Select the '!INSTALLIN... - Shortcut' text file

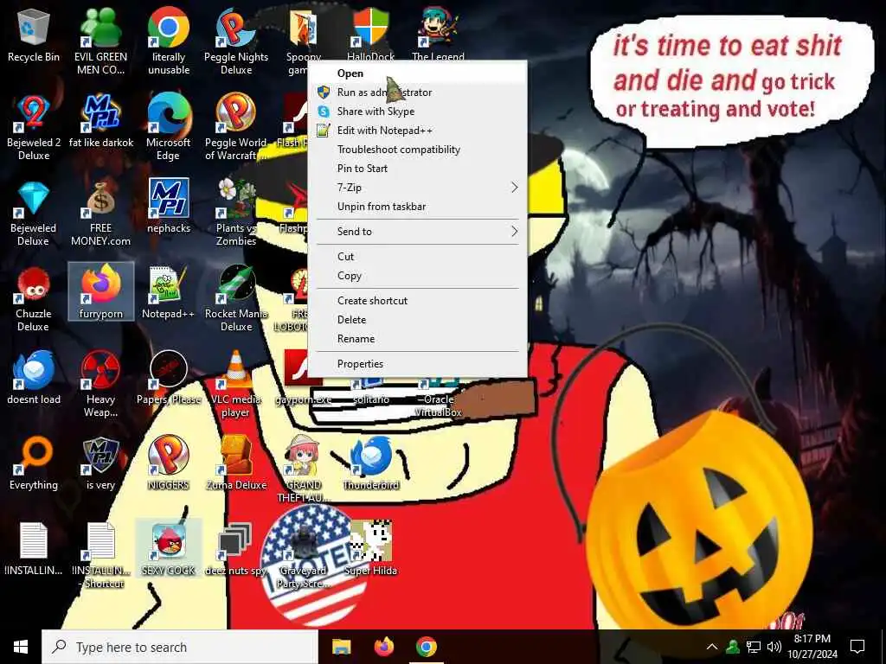pyautogui.click(x=100, y=555)
